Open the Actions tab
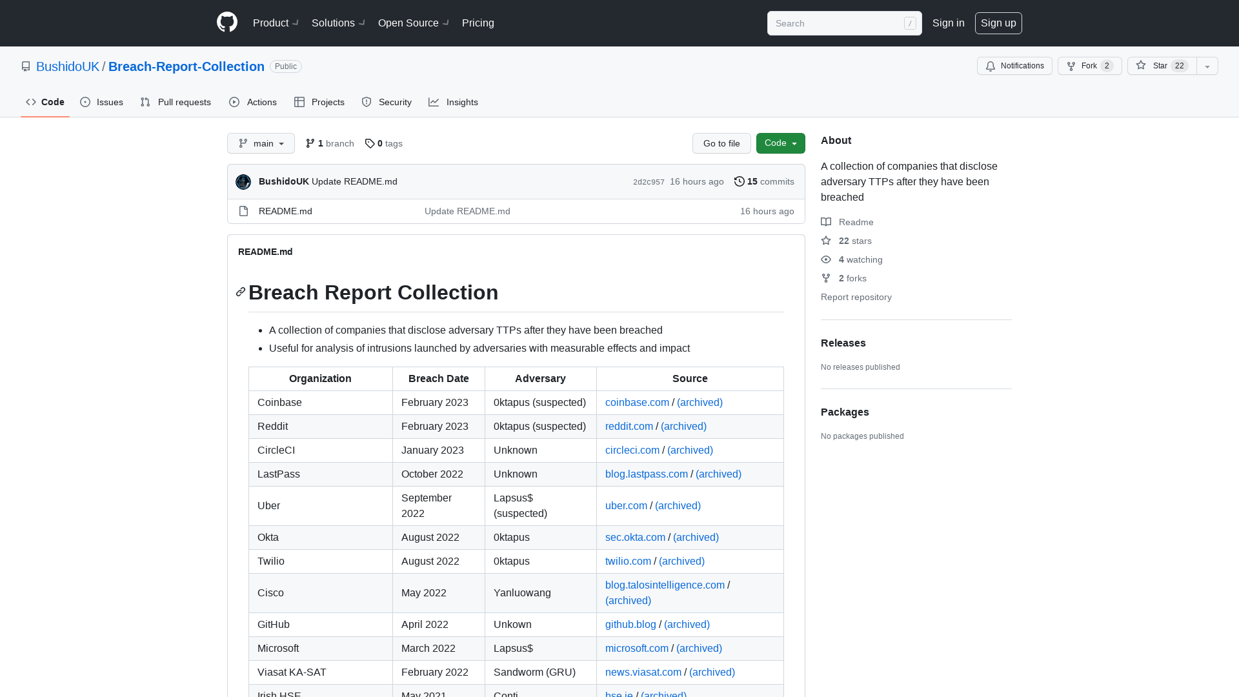The height and width of the screenshot is (697, 1239). pos(253,102)
